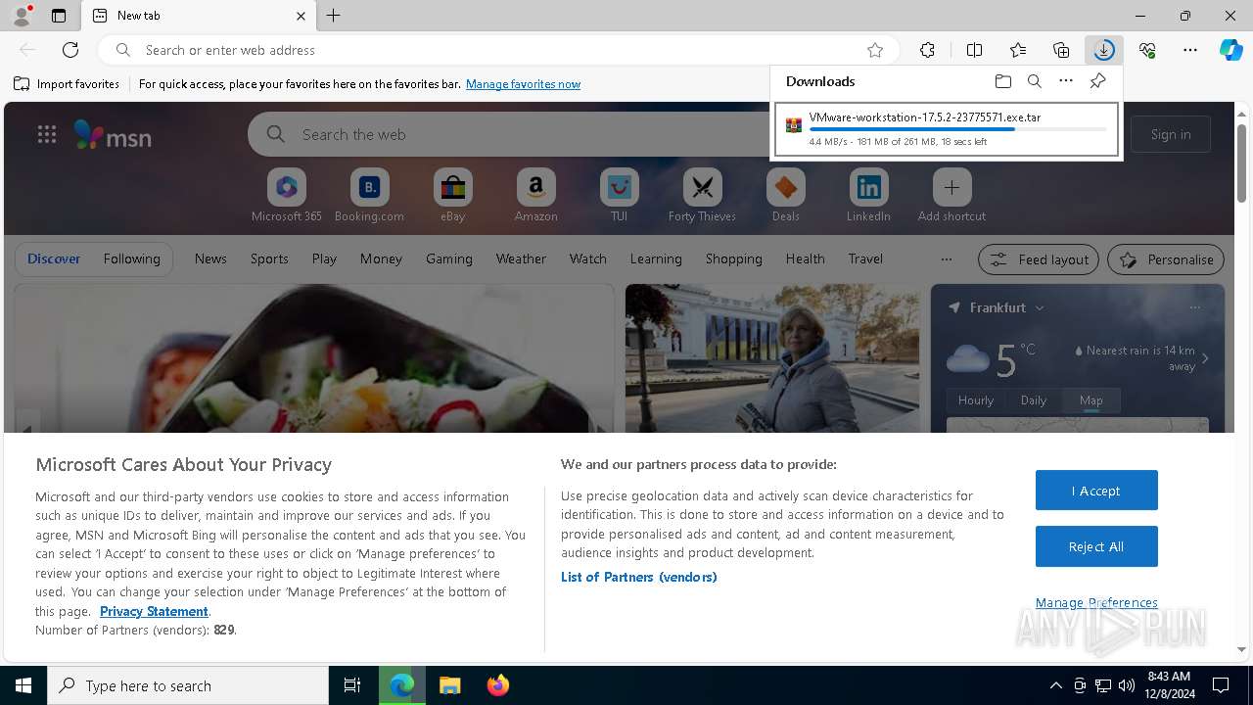Open the News feed tab
The image size is (1253, 705).
[210, 258]
